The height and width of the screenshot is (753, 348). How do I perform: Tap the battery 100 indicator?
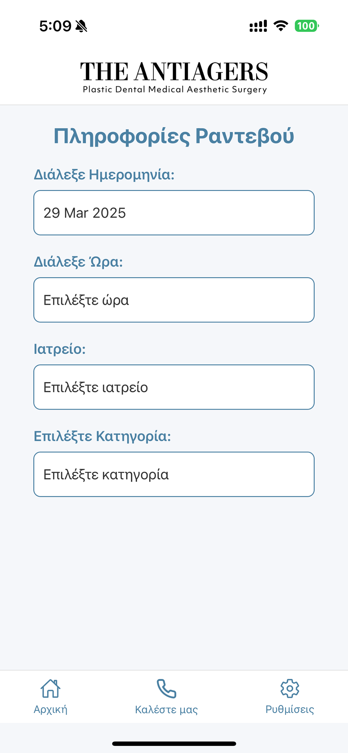[307, 26]
